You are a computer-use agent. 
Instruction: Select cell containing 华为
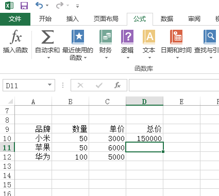pos(33,157)
